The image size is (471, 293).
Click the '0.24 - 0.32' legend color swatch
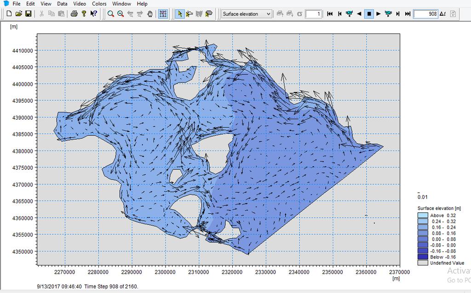[423, 222]
